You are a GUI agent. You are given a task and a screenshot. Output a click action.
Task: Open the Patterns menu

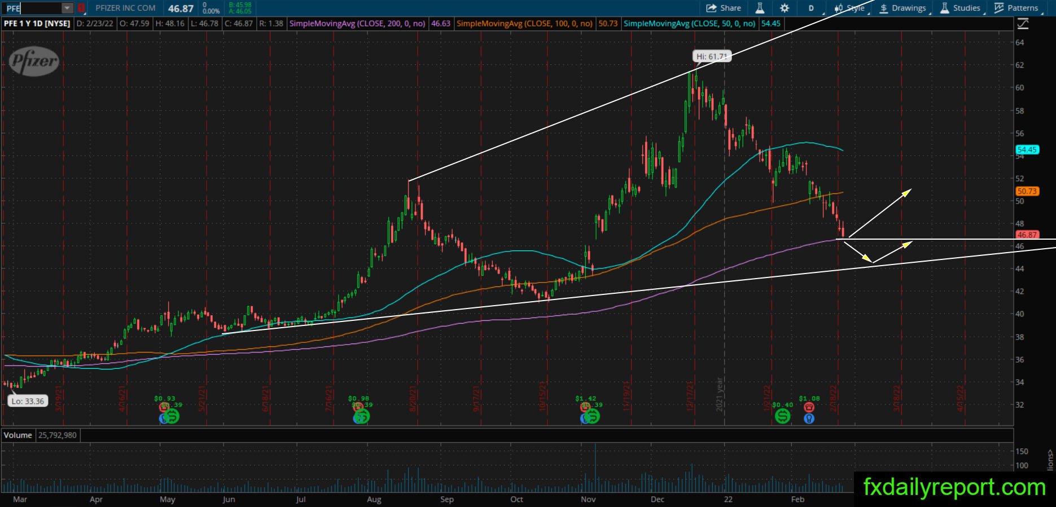(x=1016, y=8)
